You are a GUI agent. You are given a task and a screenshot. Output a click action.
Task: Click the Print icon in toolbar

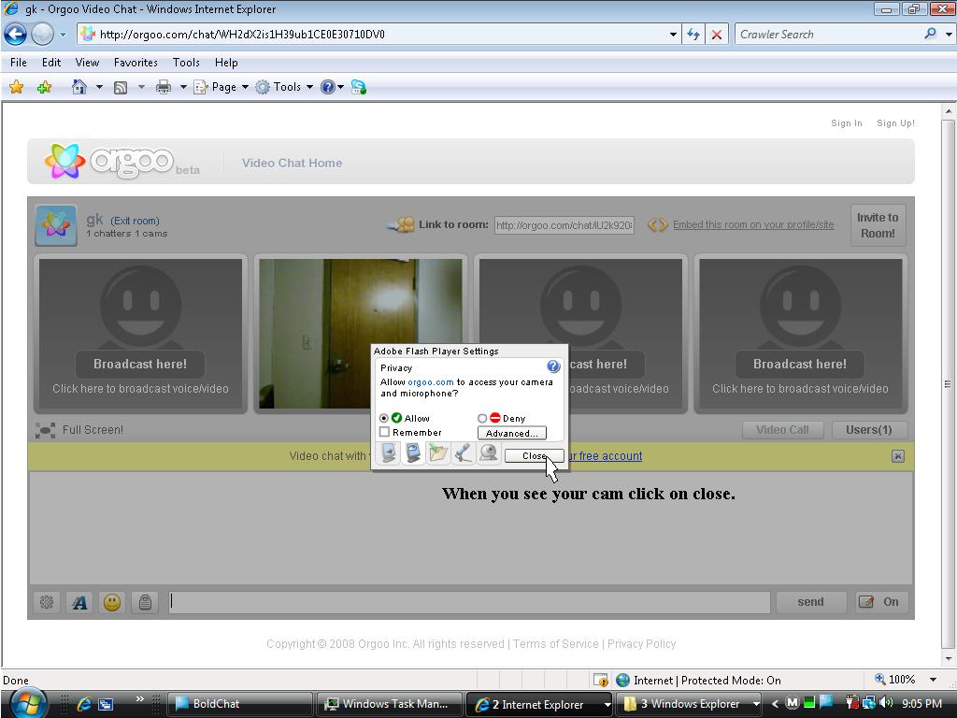click(163, 87)
